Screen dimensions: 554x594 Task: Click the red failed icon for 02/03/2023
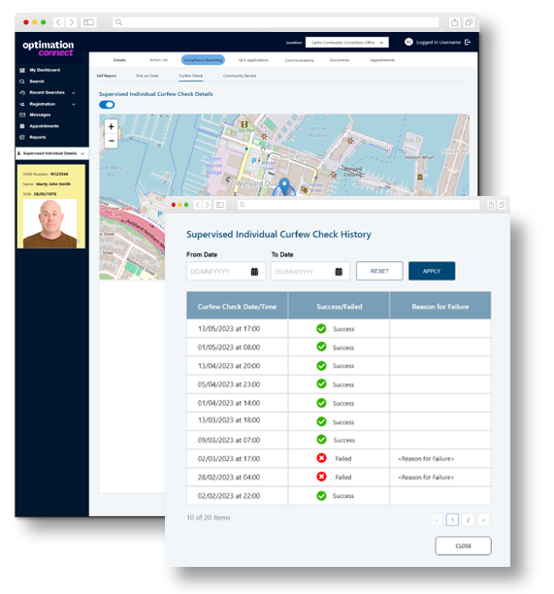[321, 458]
